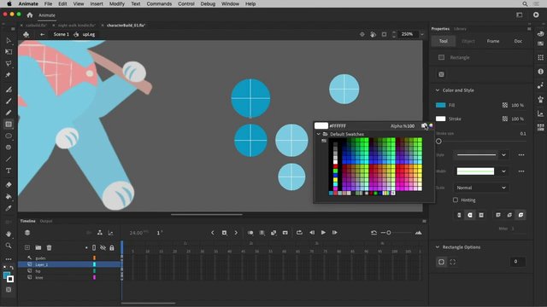Viewport: 547px width, 307px height.
Task: Select the Layer_1 timeline layer
Action: coord(69,264)
